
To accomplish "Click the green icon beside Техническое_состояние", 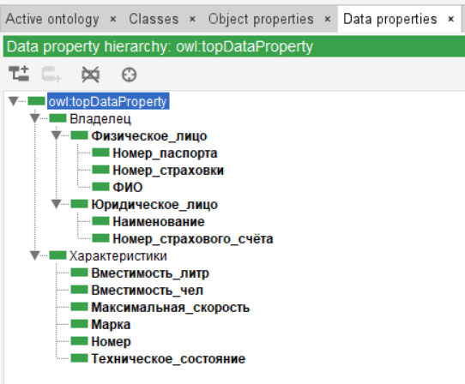I will tap(79, 358).
